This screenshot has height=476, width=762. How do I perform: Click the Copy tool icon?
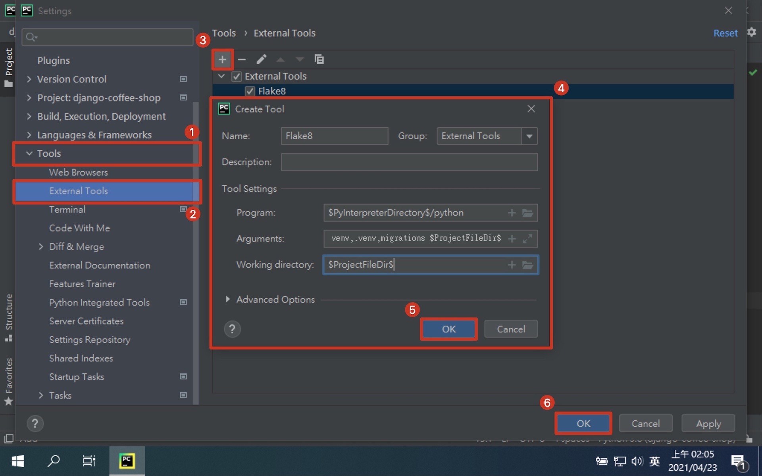click(x=319, y=59)
